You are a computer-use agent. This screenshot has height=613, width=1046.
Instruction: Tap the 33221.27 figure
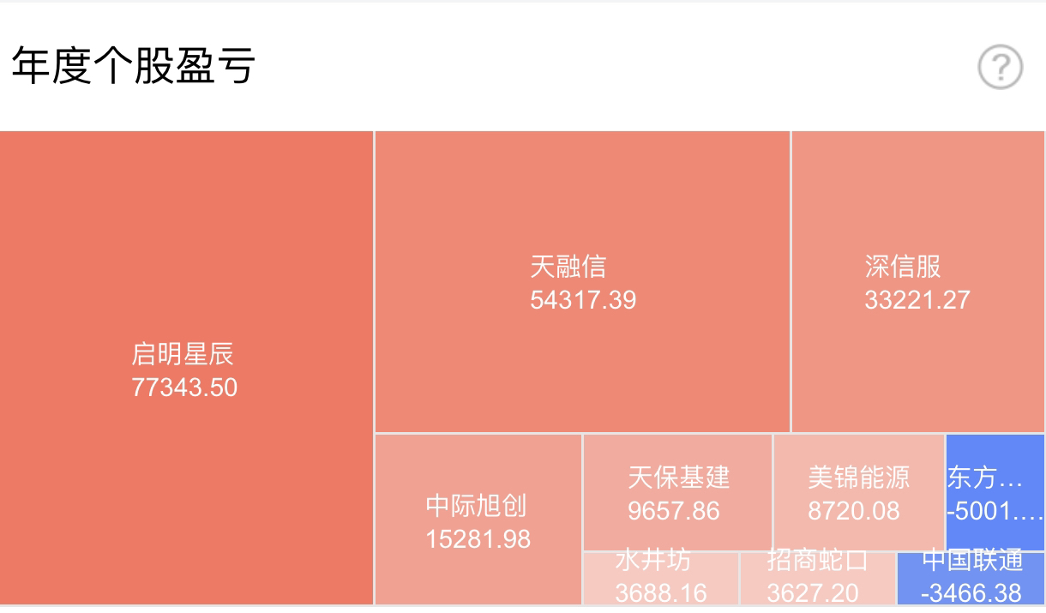coord(917,300)
